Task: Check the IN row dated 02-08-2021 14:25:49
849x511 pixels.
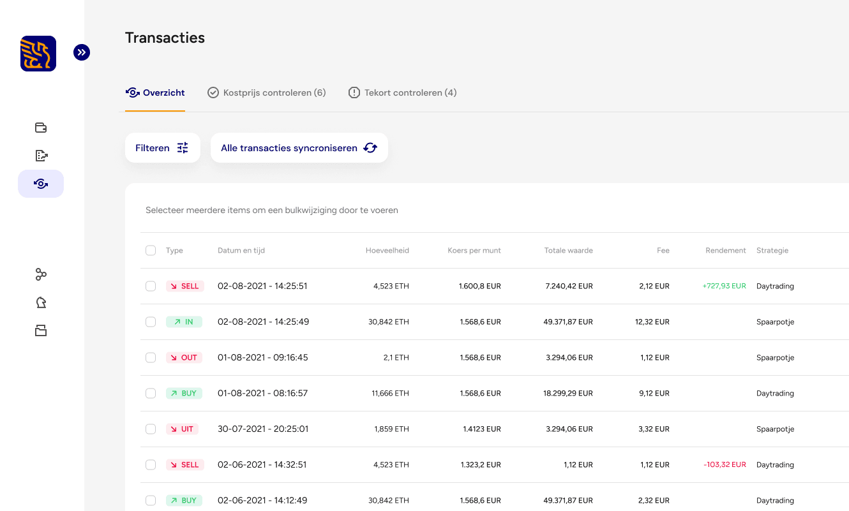Action: click(x=151, y=322)
